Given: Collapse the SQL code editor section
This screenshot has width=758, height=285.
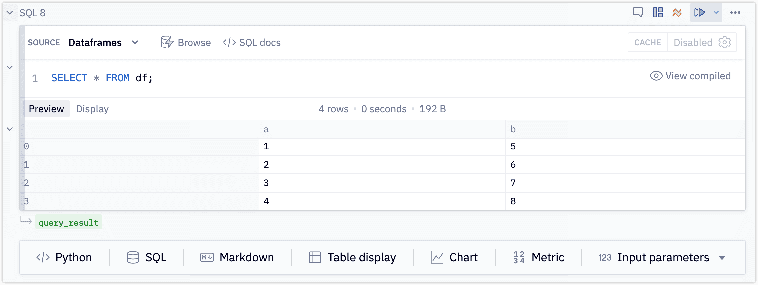Looking at the screenshot, I should (10, 67).
